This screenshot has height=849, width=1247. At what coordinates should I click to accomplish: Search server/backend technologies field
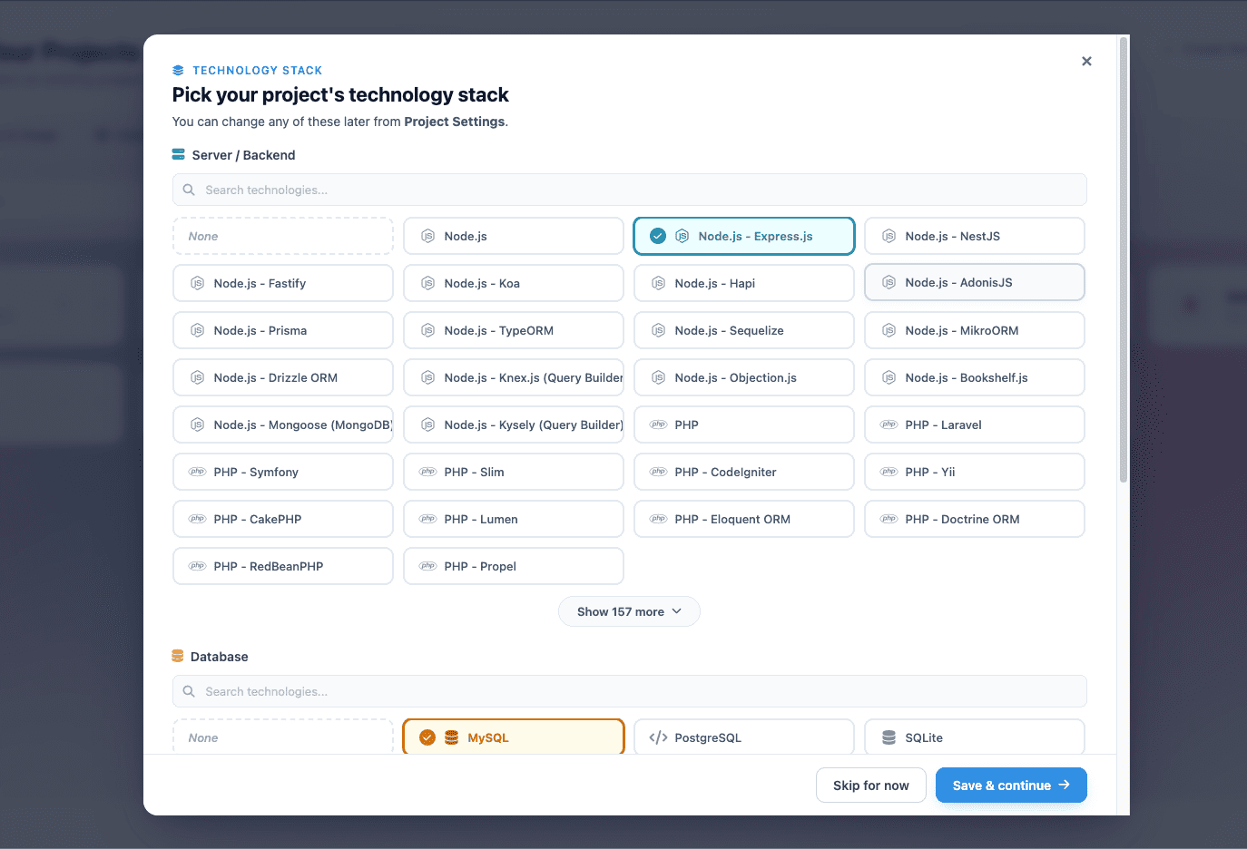click(x=629, y=190)
